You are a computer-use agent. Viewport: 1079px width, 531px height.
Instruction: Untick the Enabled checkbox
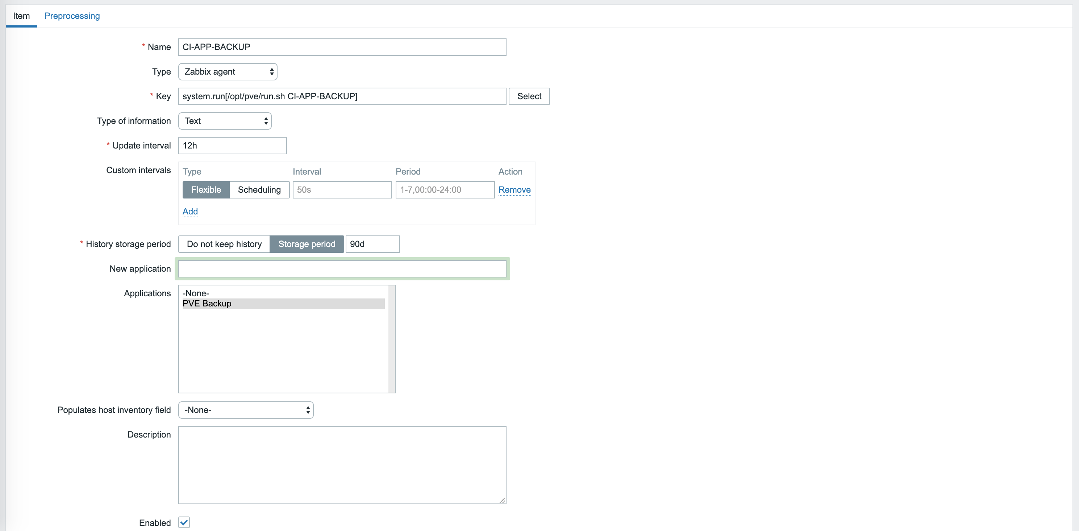tap(184, 522)
